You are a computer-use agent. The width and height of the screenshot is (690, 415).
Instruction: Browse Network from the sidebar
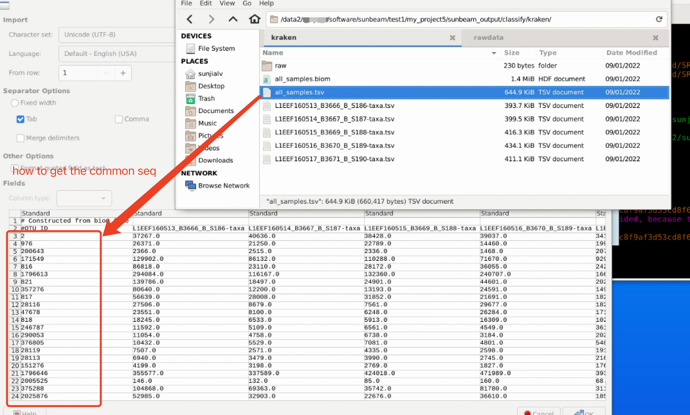coord(224,186)
